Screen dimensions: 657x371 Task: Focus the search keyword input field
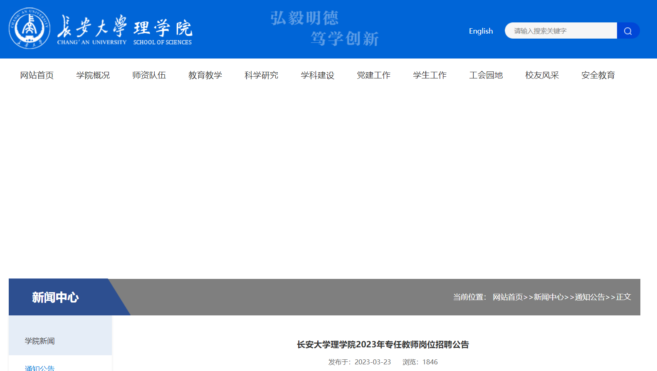tap(561, 31)
